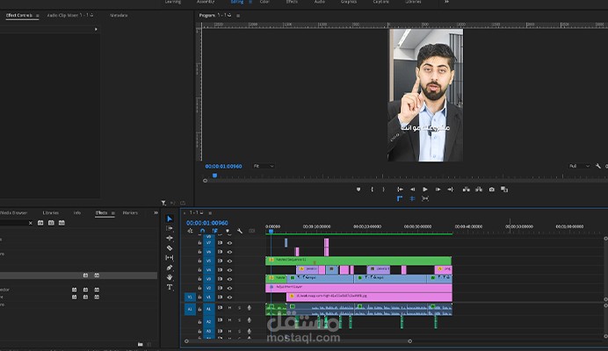Toggle Linked Selection in timeline
608x351 pixels.
pos(214,231)
